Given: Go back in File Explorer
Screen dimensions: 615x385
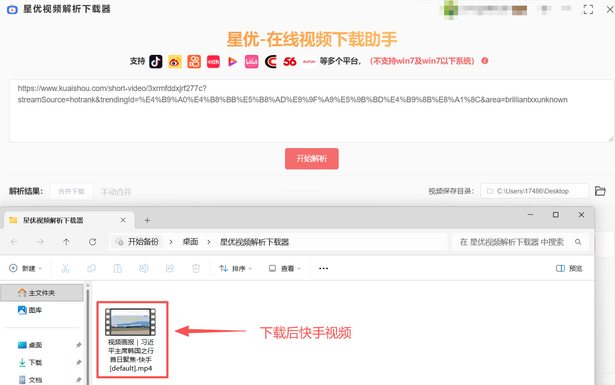Looking at the screenshot, I should (x=14, y=242).
